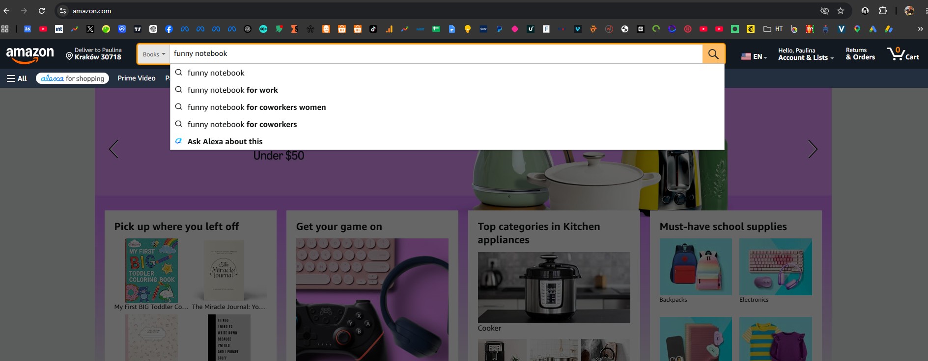Go to Returns & Orders

click(x=860, y=54)
